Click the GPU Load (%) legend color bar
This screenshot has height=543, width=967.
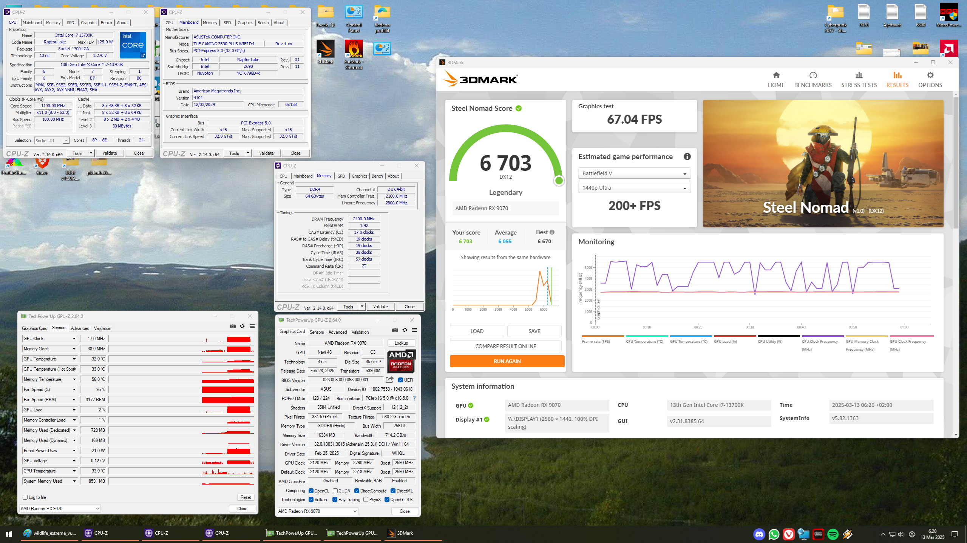point(735,336)
